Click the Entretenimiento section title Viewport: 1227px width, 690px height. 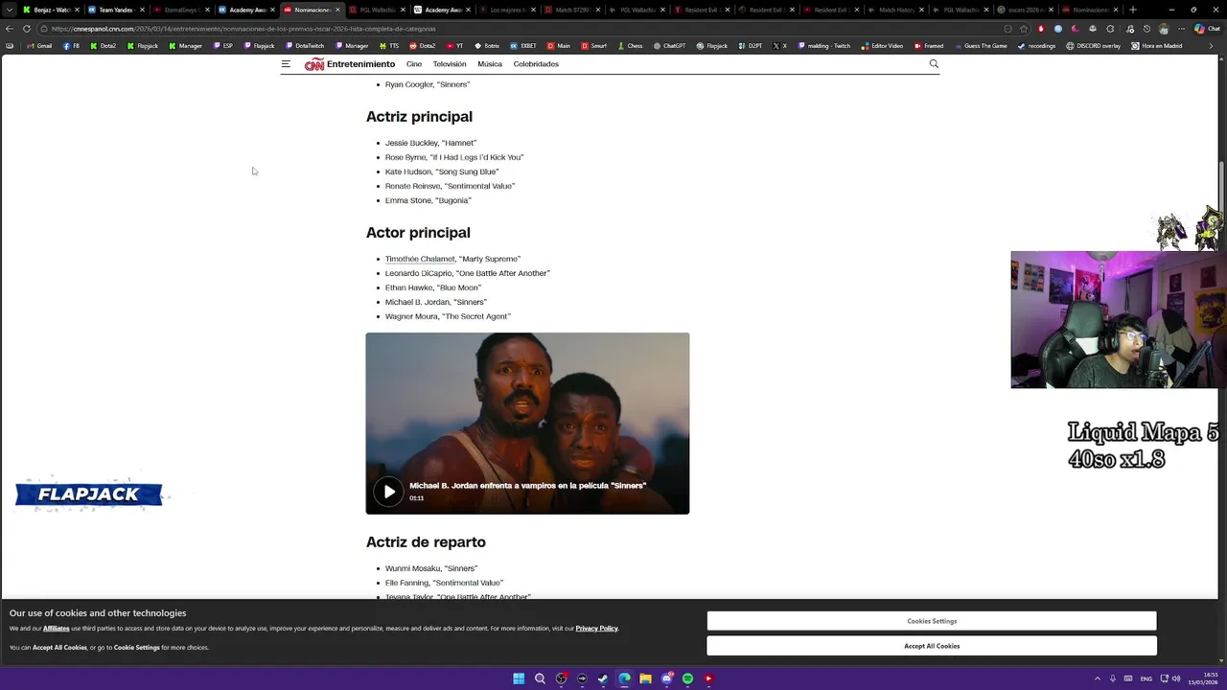(360, 64)
